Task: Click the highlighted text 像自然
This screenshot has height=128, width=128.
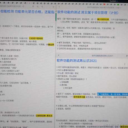Action: click(51, 45)
